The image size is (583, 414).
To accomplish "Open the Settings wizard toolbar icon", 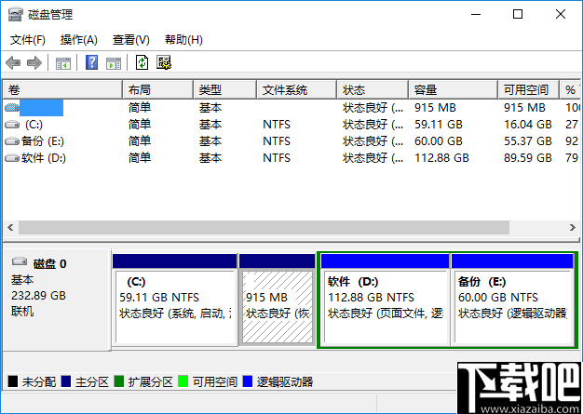I will (x=164, y=62).
